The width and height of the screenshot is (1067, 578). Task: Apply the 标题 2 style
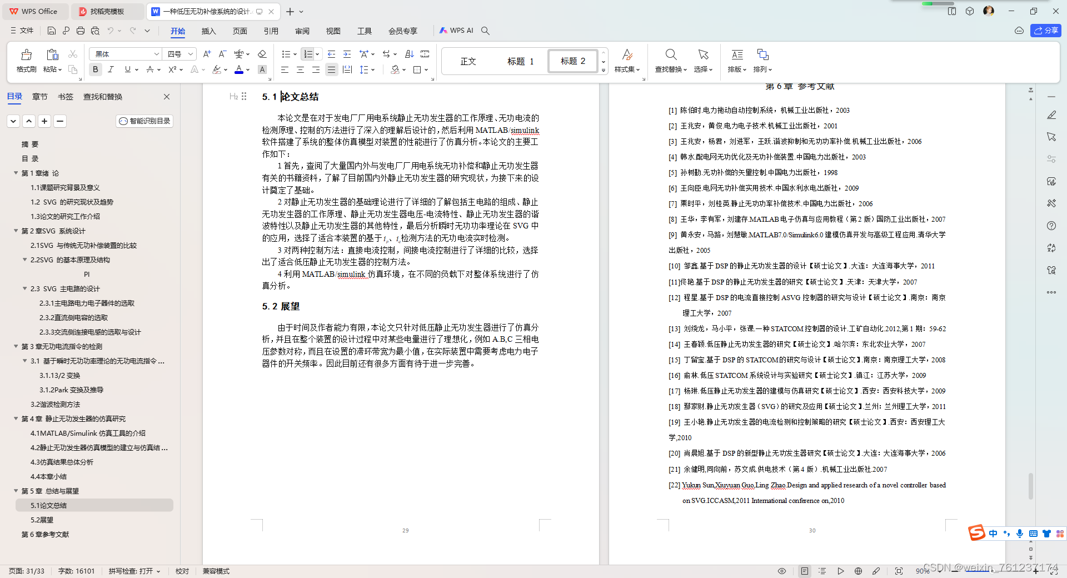[x=573, y=61]
